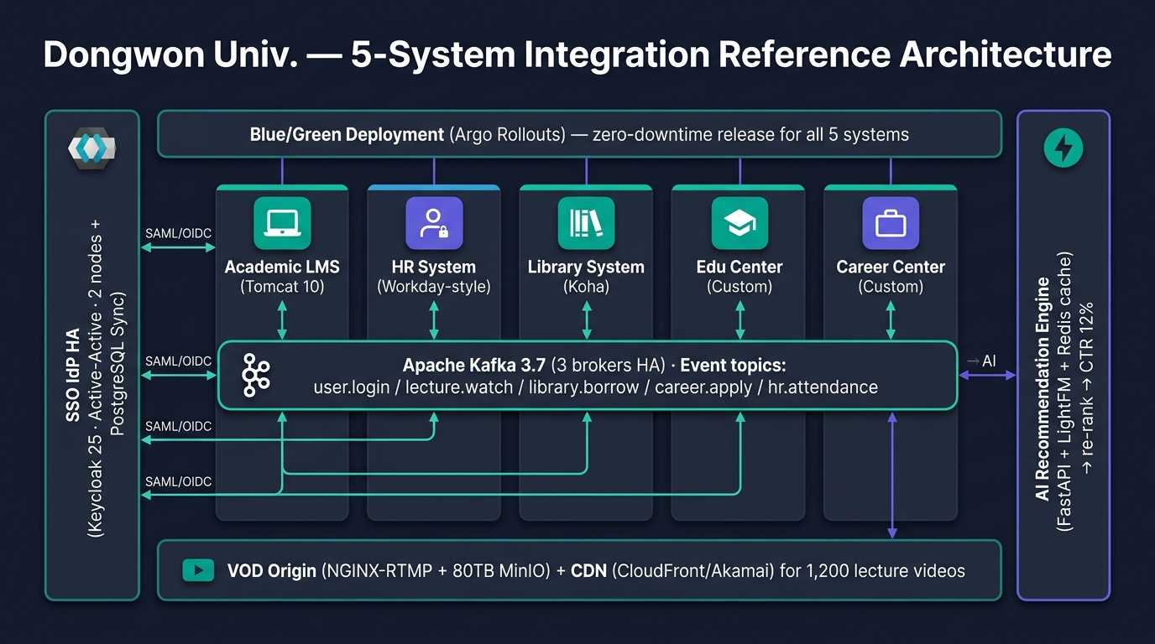Click the (Custom) subtitle under Edu Center
1155x644 pixels.
point(740,287)
